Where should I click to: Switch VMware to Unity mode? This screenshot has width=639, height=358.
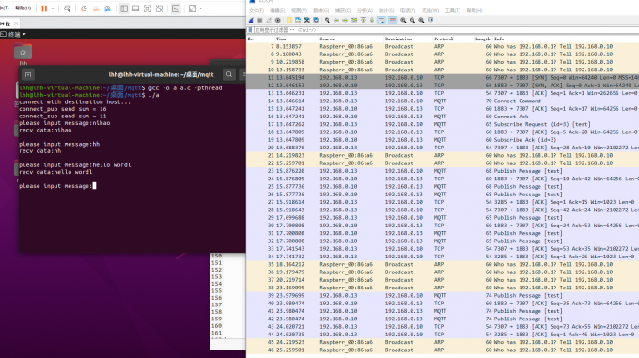click(x=160, y=8)
